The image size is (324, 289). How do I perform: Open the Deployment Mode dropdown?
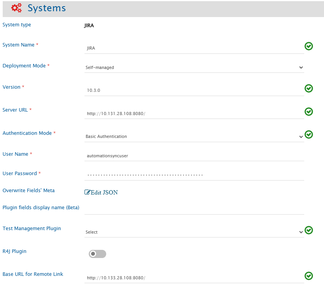pos(194,67)
